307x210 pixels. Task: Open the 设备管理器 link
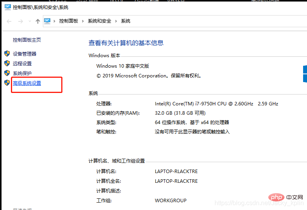(25, 54)
